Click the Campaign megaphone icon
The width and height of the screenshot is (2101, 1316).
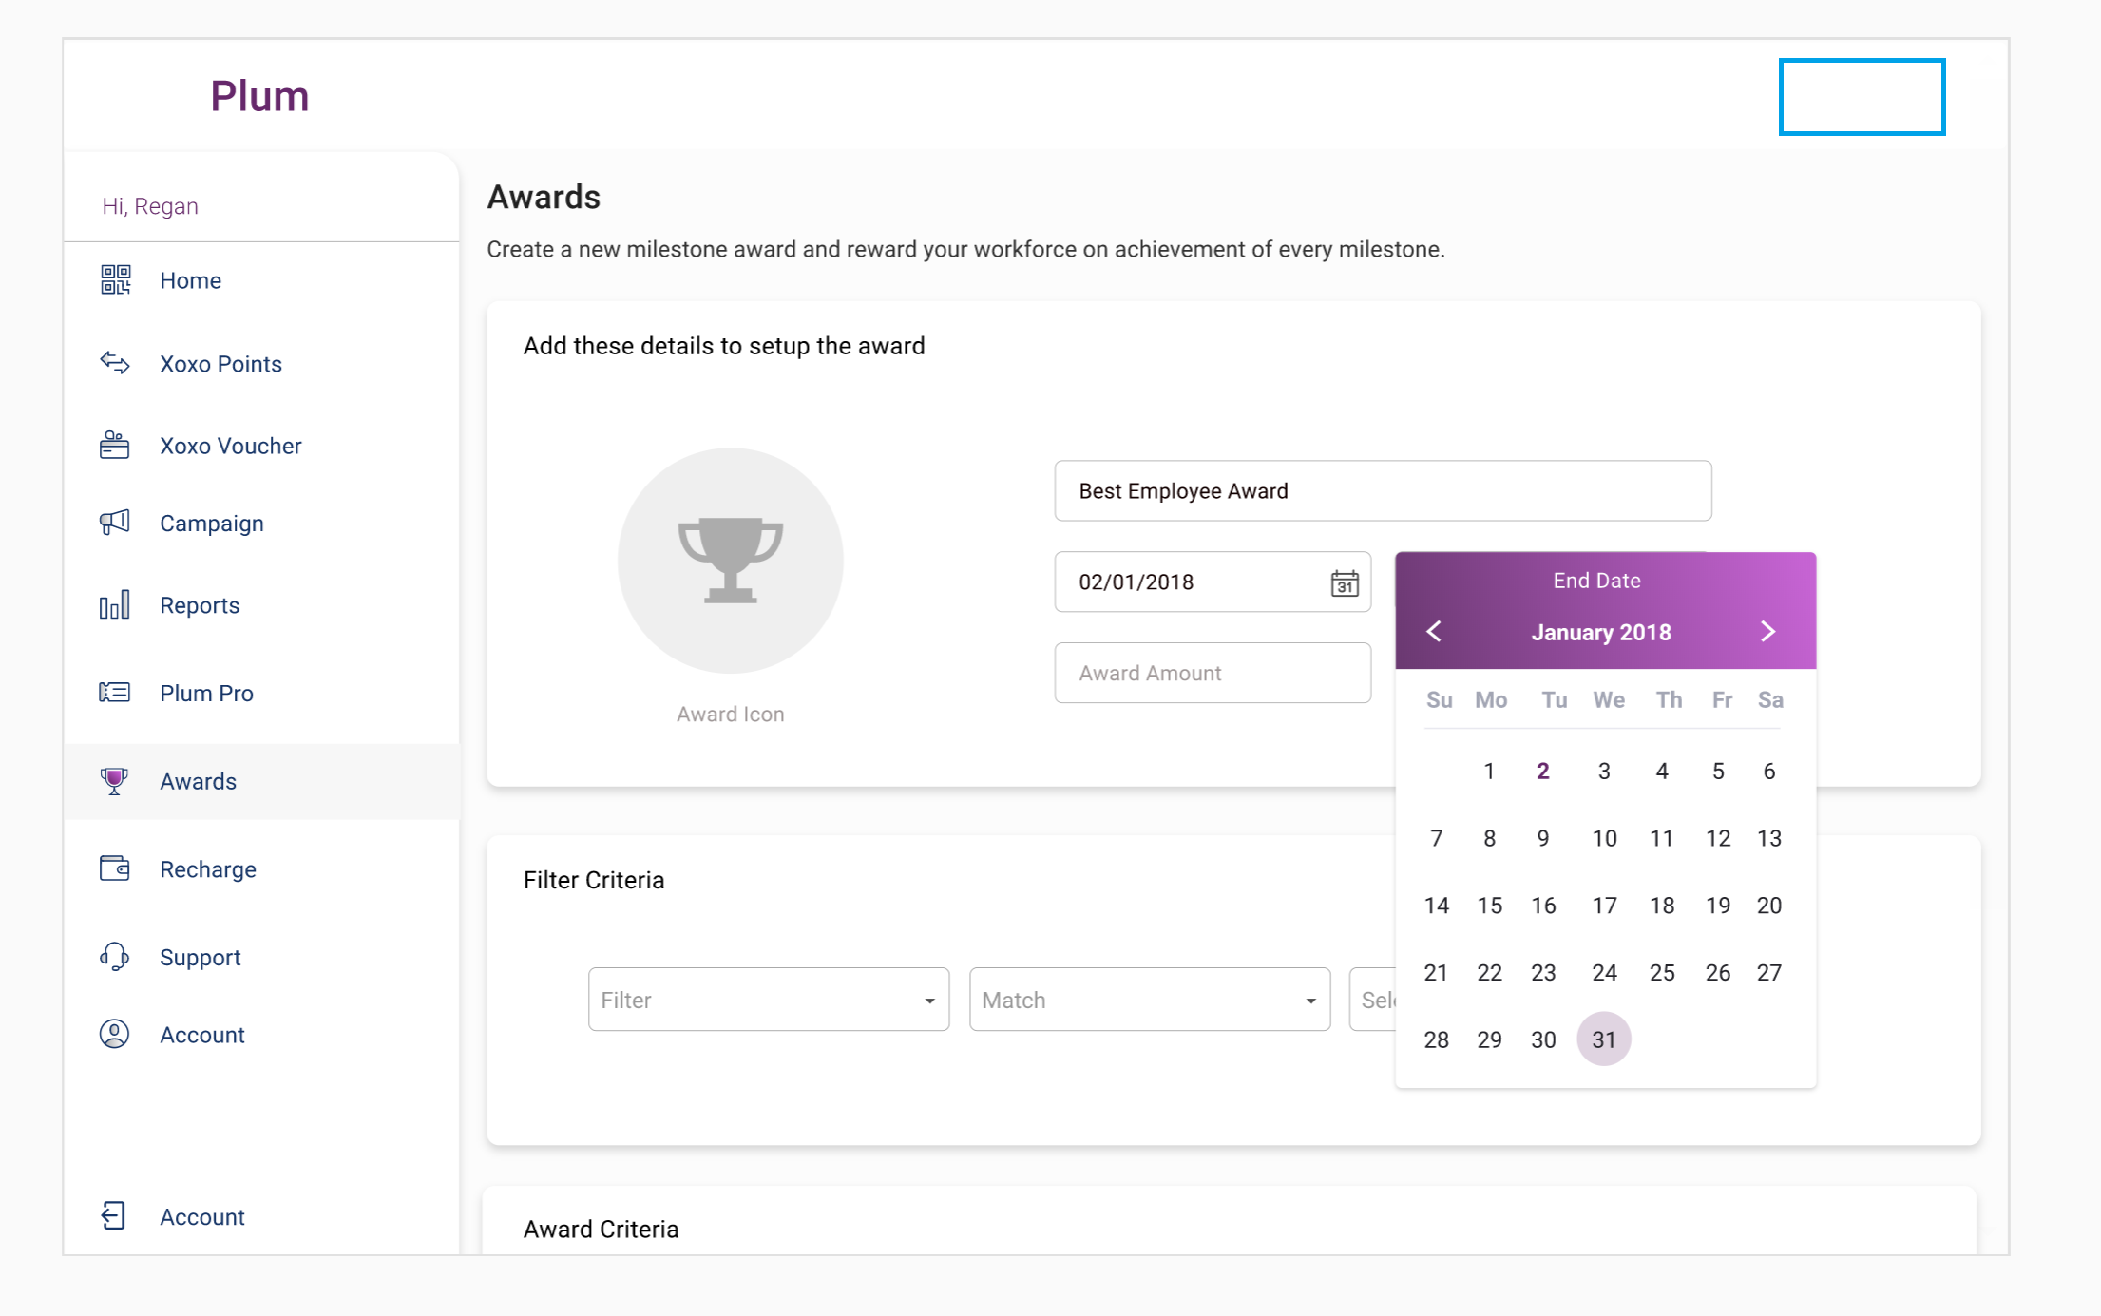115,523
